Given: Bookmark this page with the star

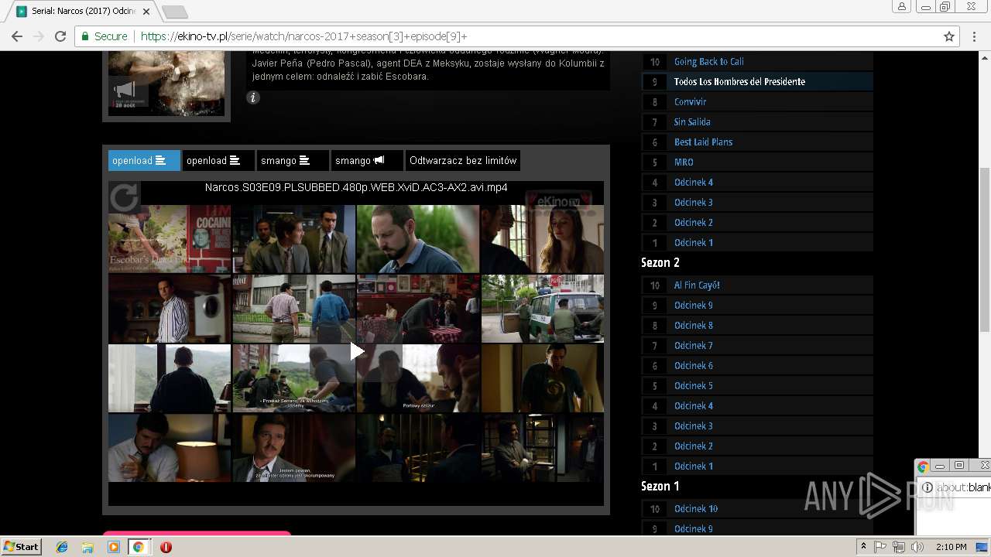Looking at the screenshot, I should tap(949, 36).
